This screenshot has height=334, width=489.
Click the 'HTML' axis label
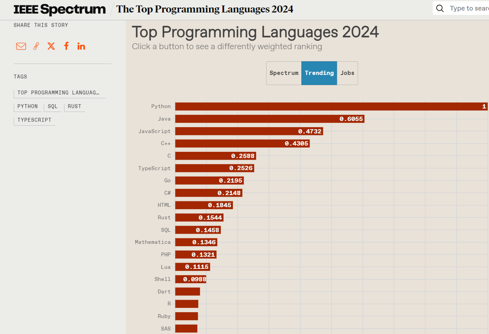165,205
